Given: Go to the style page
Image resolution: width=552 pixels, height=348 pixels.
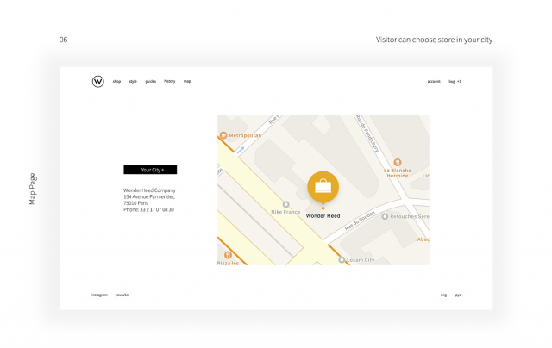Looking at the screenshot, I should pyautogui.click(x=133, y=81).
